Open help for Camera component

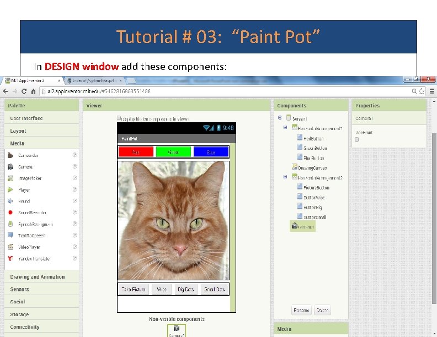[74, 166]
